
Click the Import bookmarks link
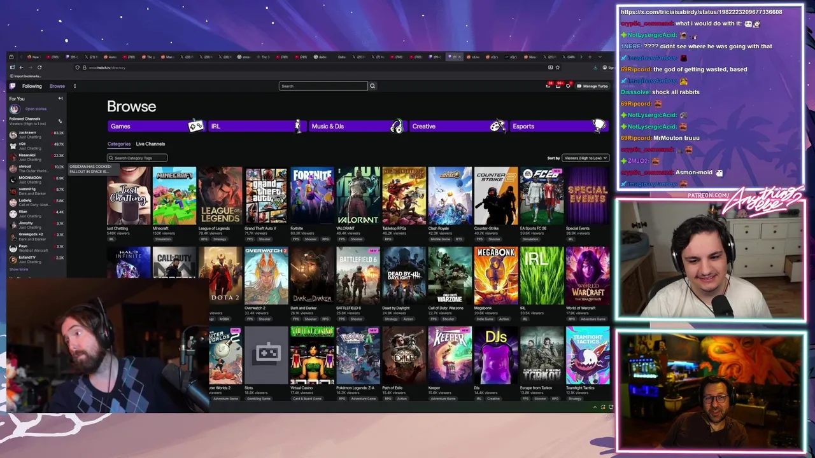27,76
